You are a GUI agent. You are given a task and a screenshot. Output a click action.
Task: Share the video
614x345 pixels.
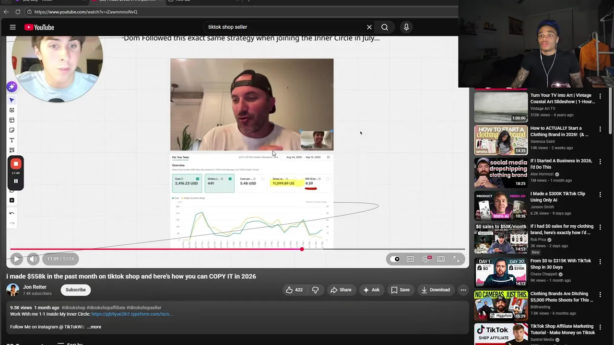(x=341, y=290)
